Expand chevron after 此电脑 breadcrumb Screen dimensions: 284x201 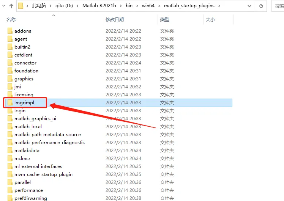51,6
